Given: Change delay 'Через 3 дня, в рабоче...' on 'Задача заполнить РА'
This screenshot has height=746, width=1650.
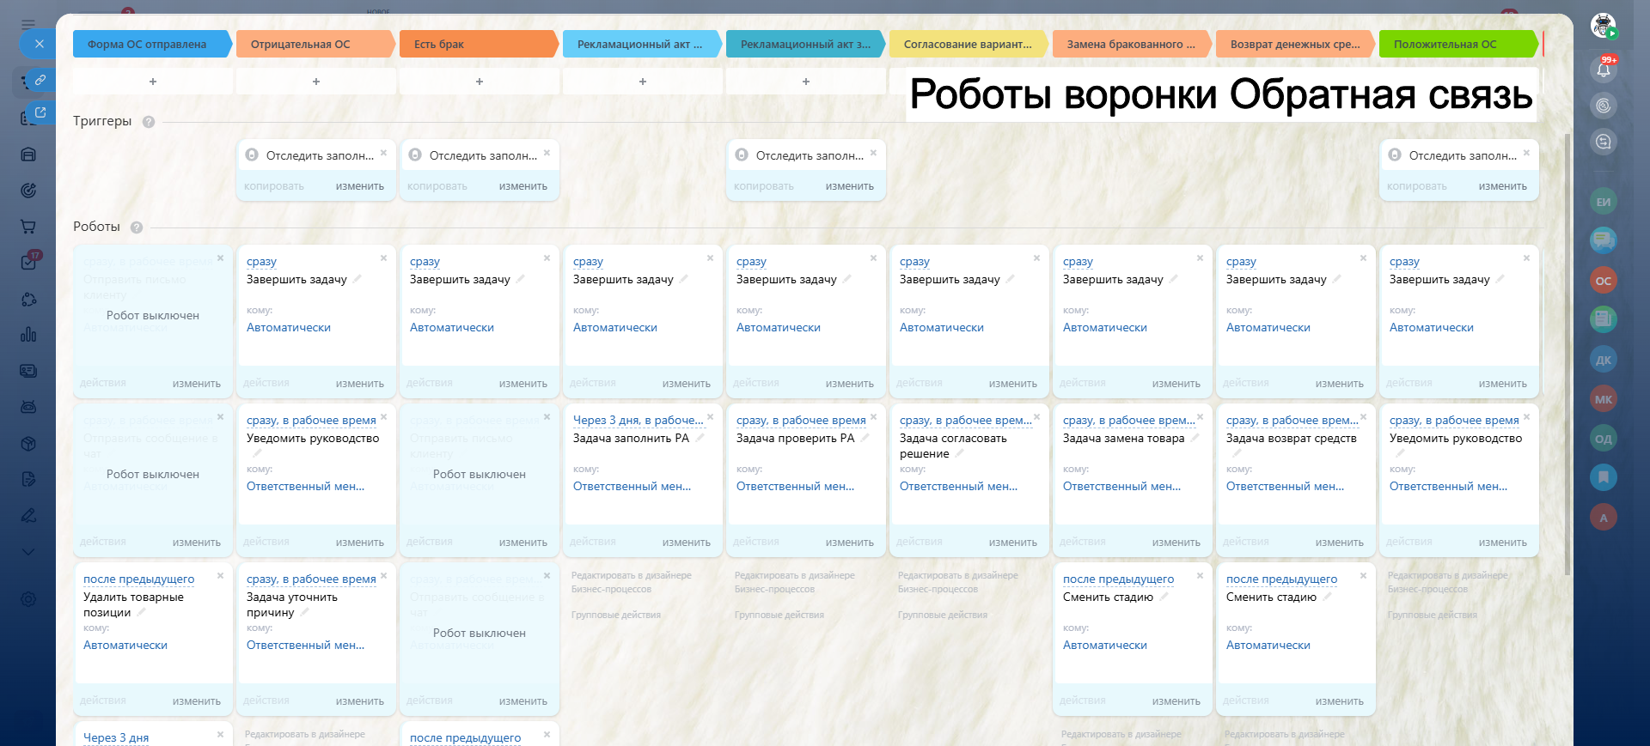Looking at the screenshot, I should click(x=639, y=420).
